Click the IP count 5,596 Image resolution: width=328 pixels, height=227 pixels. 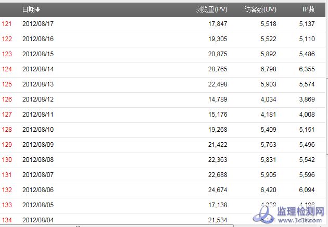[307, 175]
